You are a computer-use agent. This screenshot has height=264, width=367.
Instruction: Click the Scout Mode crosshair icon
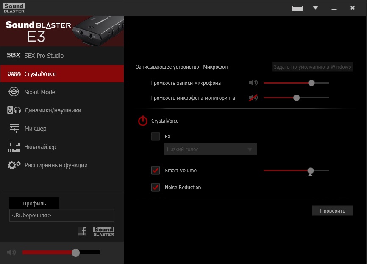14,92
